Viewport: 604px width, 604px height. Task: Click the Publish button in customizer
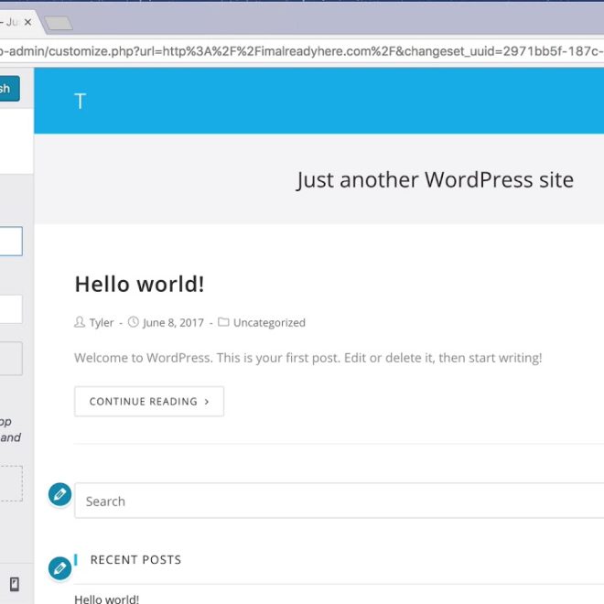(8, 89)
